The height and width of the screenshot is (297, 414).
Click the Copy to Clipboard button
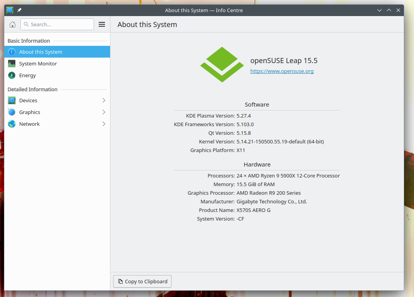(x=142, y=281)
